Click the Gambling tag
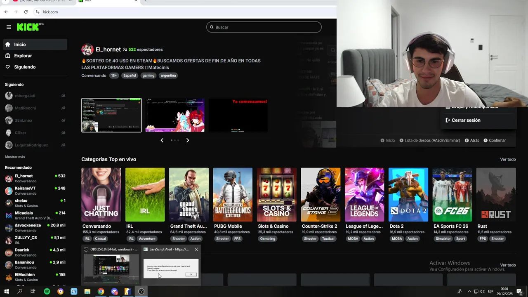Viewport: 528px width, 297px height. tap(268, 239)
